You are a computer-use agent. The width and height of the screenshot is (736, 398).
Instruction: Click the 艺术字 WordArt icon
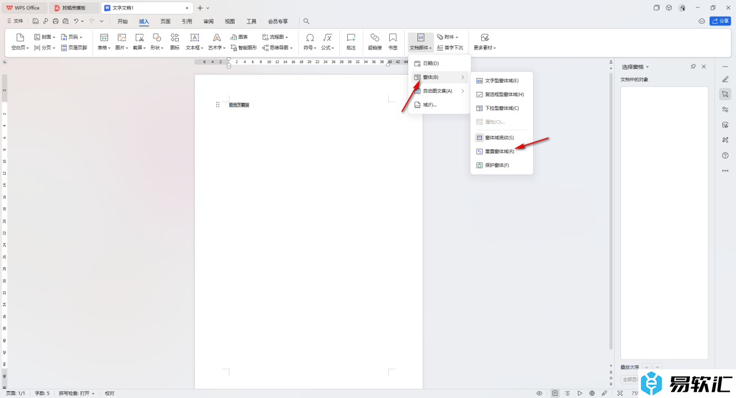pyautogui.click(x=217, y=37)
